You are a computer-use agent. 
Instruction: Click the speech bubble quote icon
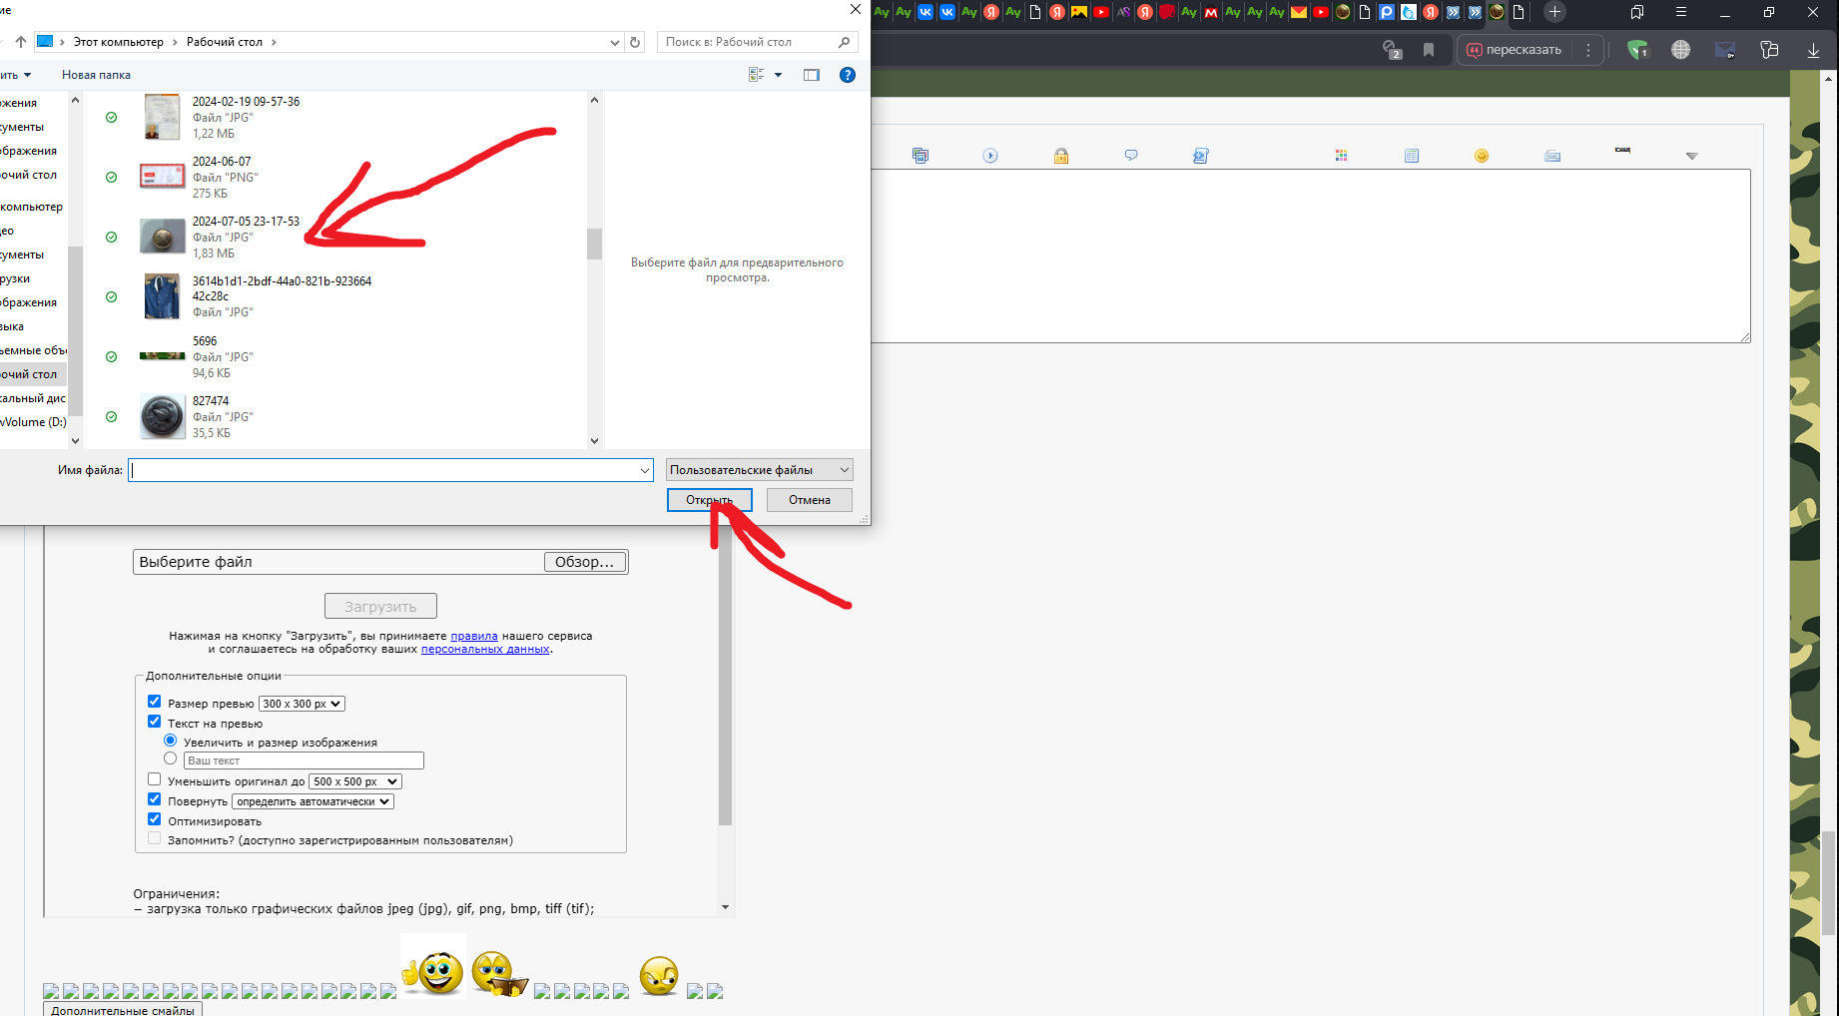coord(1131,156)
